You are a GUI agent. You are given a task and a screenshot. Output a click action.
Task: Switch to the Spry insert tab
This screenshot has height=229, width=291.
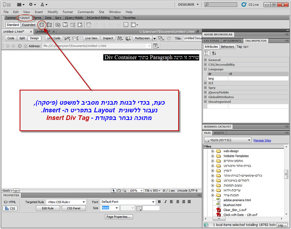point(58,18)
